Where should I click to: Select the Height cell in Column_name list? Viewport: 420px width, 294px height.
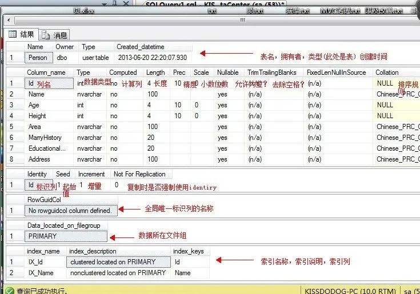coord(49,116)
